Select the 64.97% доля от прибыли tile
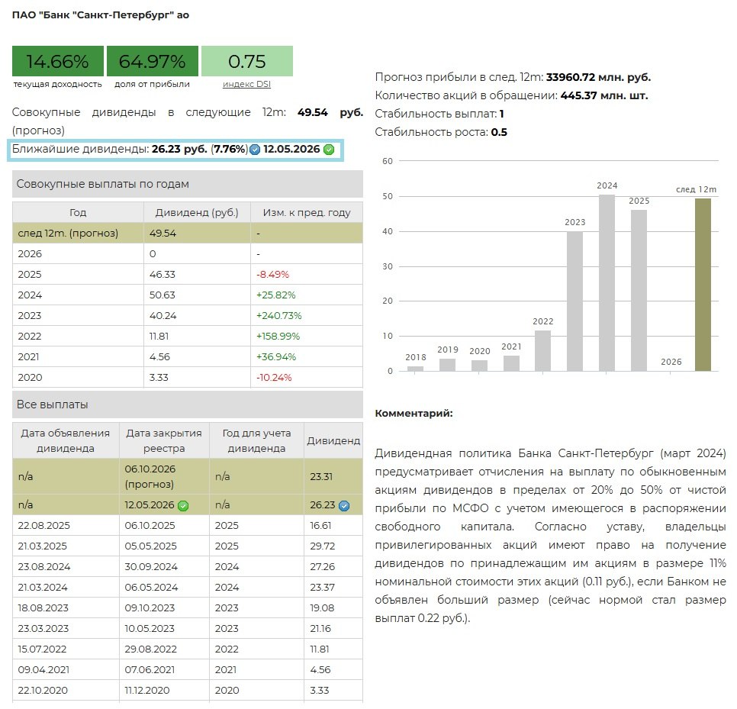The height and width of the screenshot is (709, 737). tap(152, 62)
